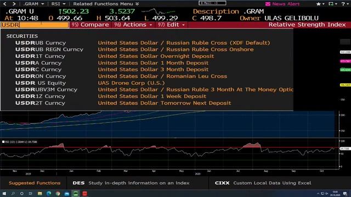
Task: Select USDR US Equity suggestion
Action: click(x=147, y=83)
